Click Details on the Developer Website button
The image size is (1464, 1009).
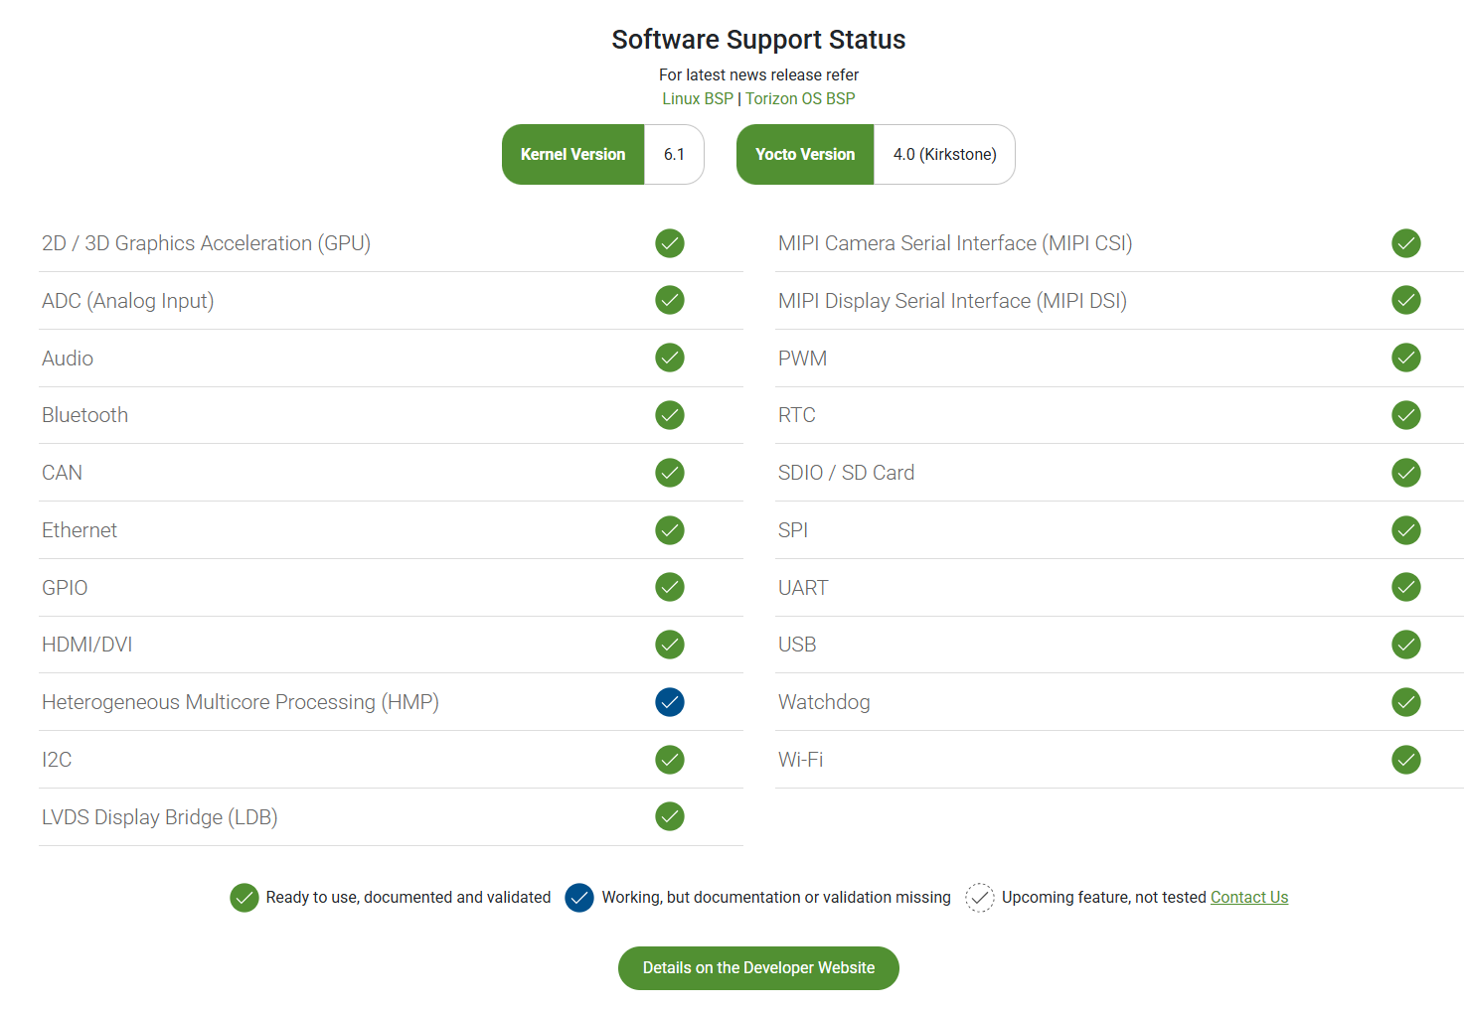pyautogui.click(x=758, y=968)
